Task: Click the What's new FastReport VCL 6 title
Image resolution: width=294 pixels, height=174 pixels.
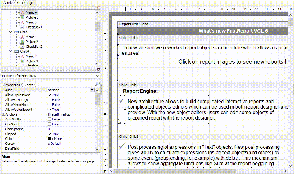Action: [233, 31]
